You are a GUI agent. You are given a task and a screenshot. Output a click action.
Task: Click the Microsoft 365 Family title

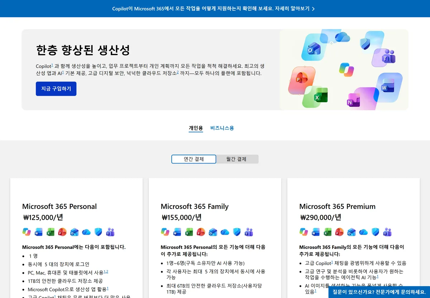195,206
